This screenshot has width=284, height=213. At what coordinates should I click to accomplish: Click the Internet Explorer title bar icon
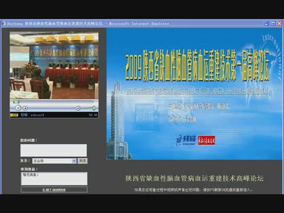click(x=4, y=24)
